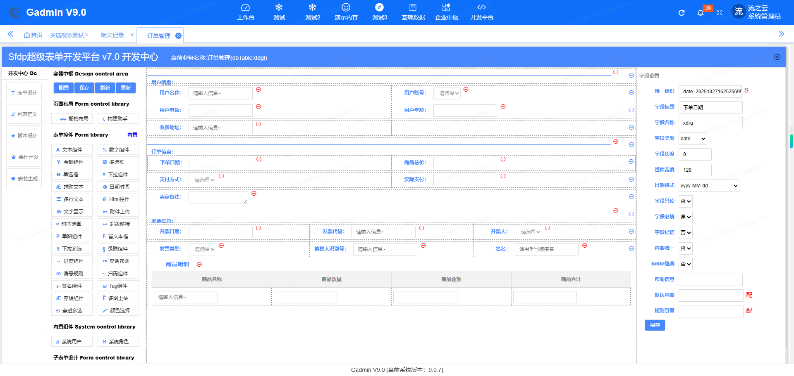Open 列表定义 in the left sidebar

coord(24,114)
